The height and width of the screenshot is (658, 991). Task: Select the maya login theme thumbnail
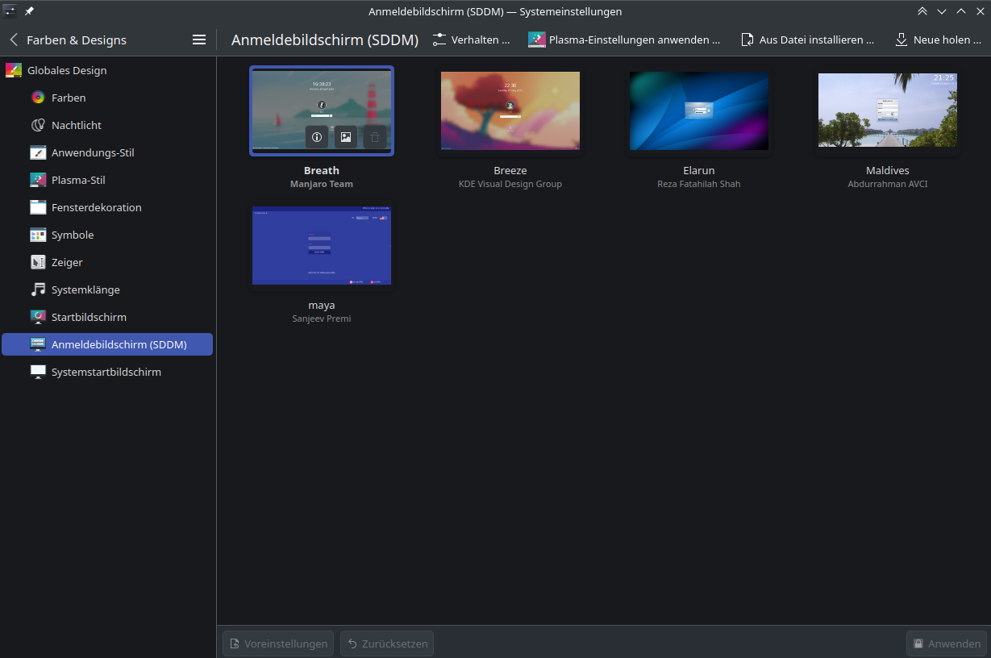pos(322,246)
